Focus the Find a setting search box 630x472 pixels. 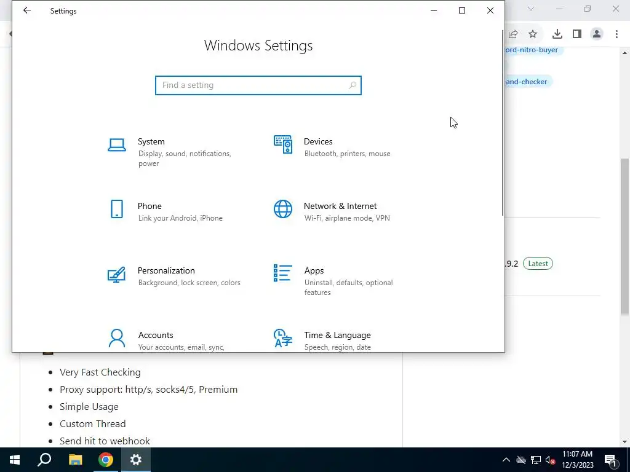258,85
